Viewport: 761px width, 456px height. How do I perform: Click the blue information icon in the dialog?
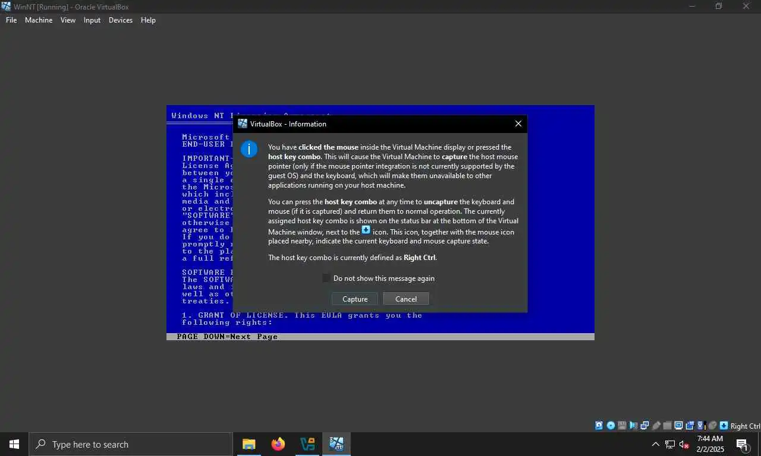(x=249, y=149)
